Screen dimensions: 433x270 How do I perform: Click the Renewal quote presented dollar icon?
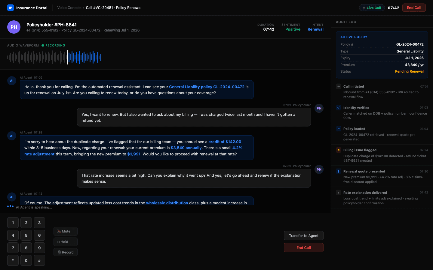coord(339,171)
